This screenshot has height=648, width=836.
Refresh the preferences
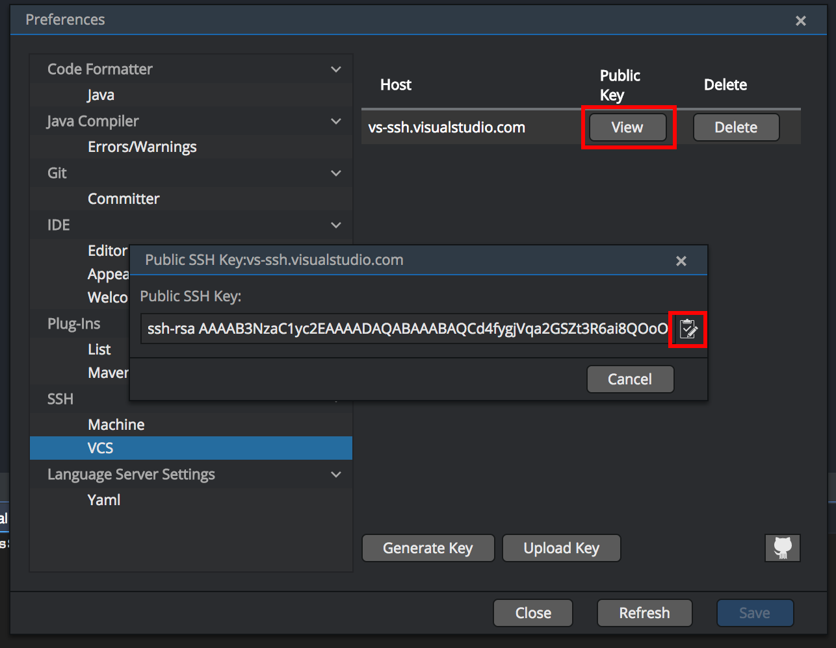[644, 613]
